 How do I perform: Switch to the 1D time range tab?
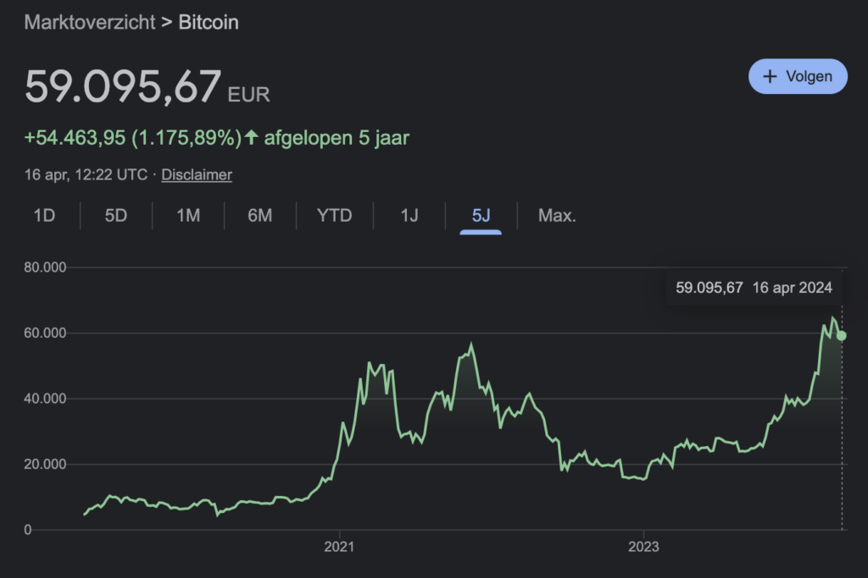pos(44,215)
